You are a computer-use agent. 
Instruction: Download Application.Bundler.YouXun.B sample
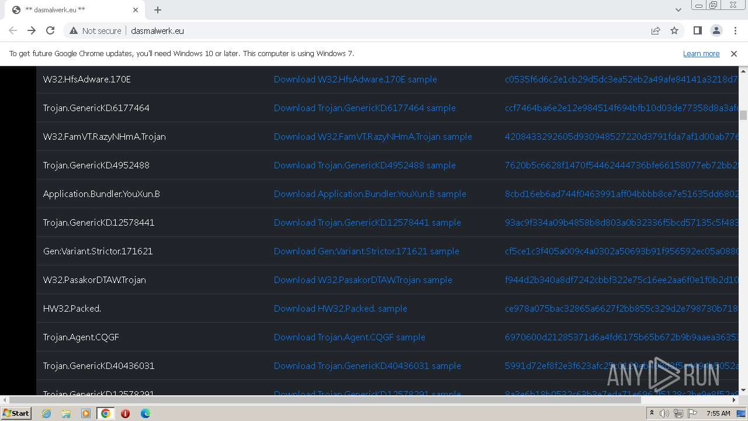tap(370, 194)
